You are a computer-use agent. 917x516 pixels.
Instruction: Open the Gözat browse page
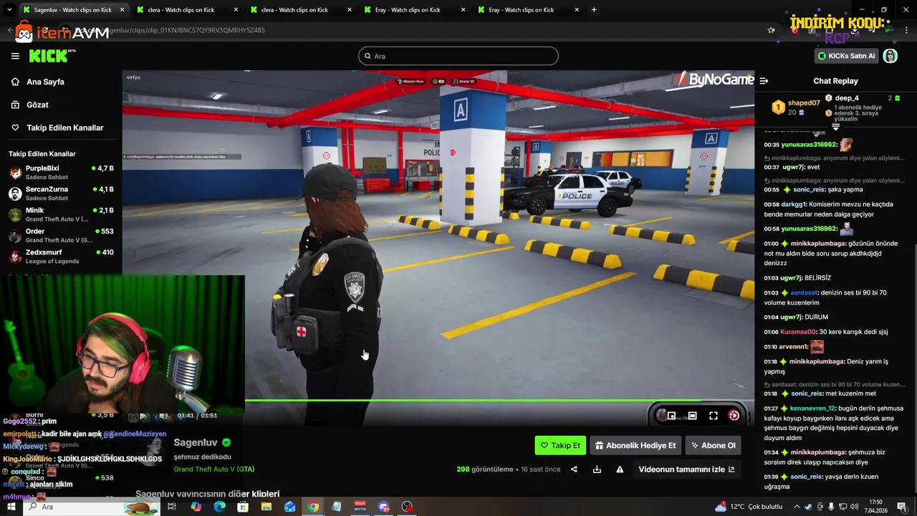(37, 105)
